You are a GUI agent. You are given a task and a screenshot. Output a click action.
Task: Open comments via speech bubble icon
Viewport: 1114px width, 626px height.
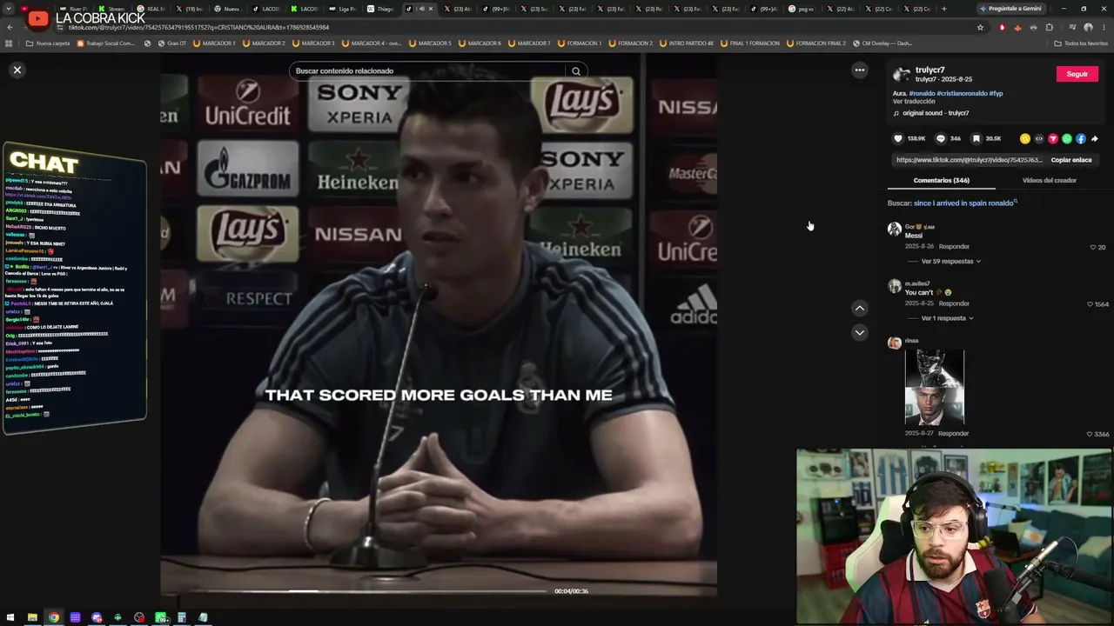tap(940, 138)
